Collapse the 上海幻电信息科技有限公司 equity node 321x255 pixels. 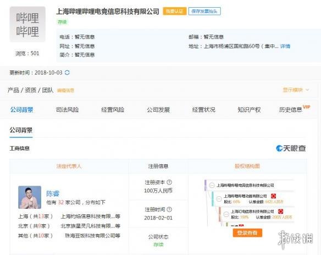226,214
